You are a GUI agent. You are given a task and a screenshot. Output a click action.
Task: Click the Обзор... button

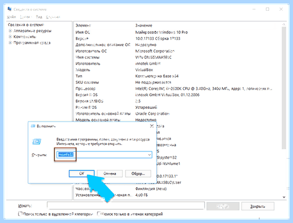pos(138,174)
